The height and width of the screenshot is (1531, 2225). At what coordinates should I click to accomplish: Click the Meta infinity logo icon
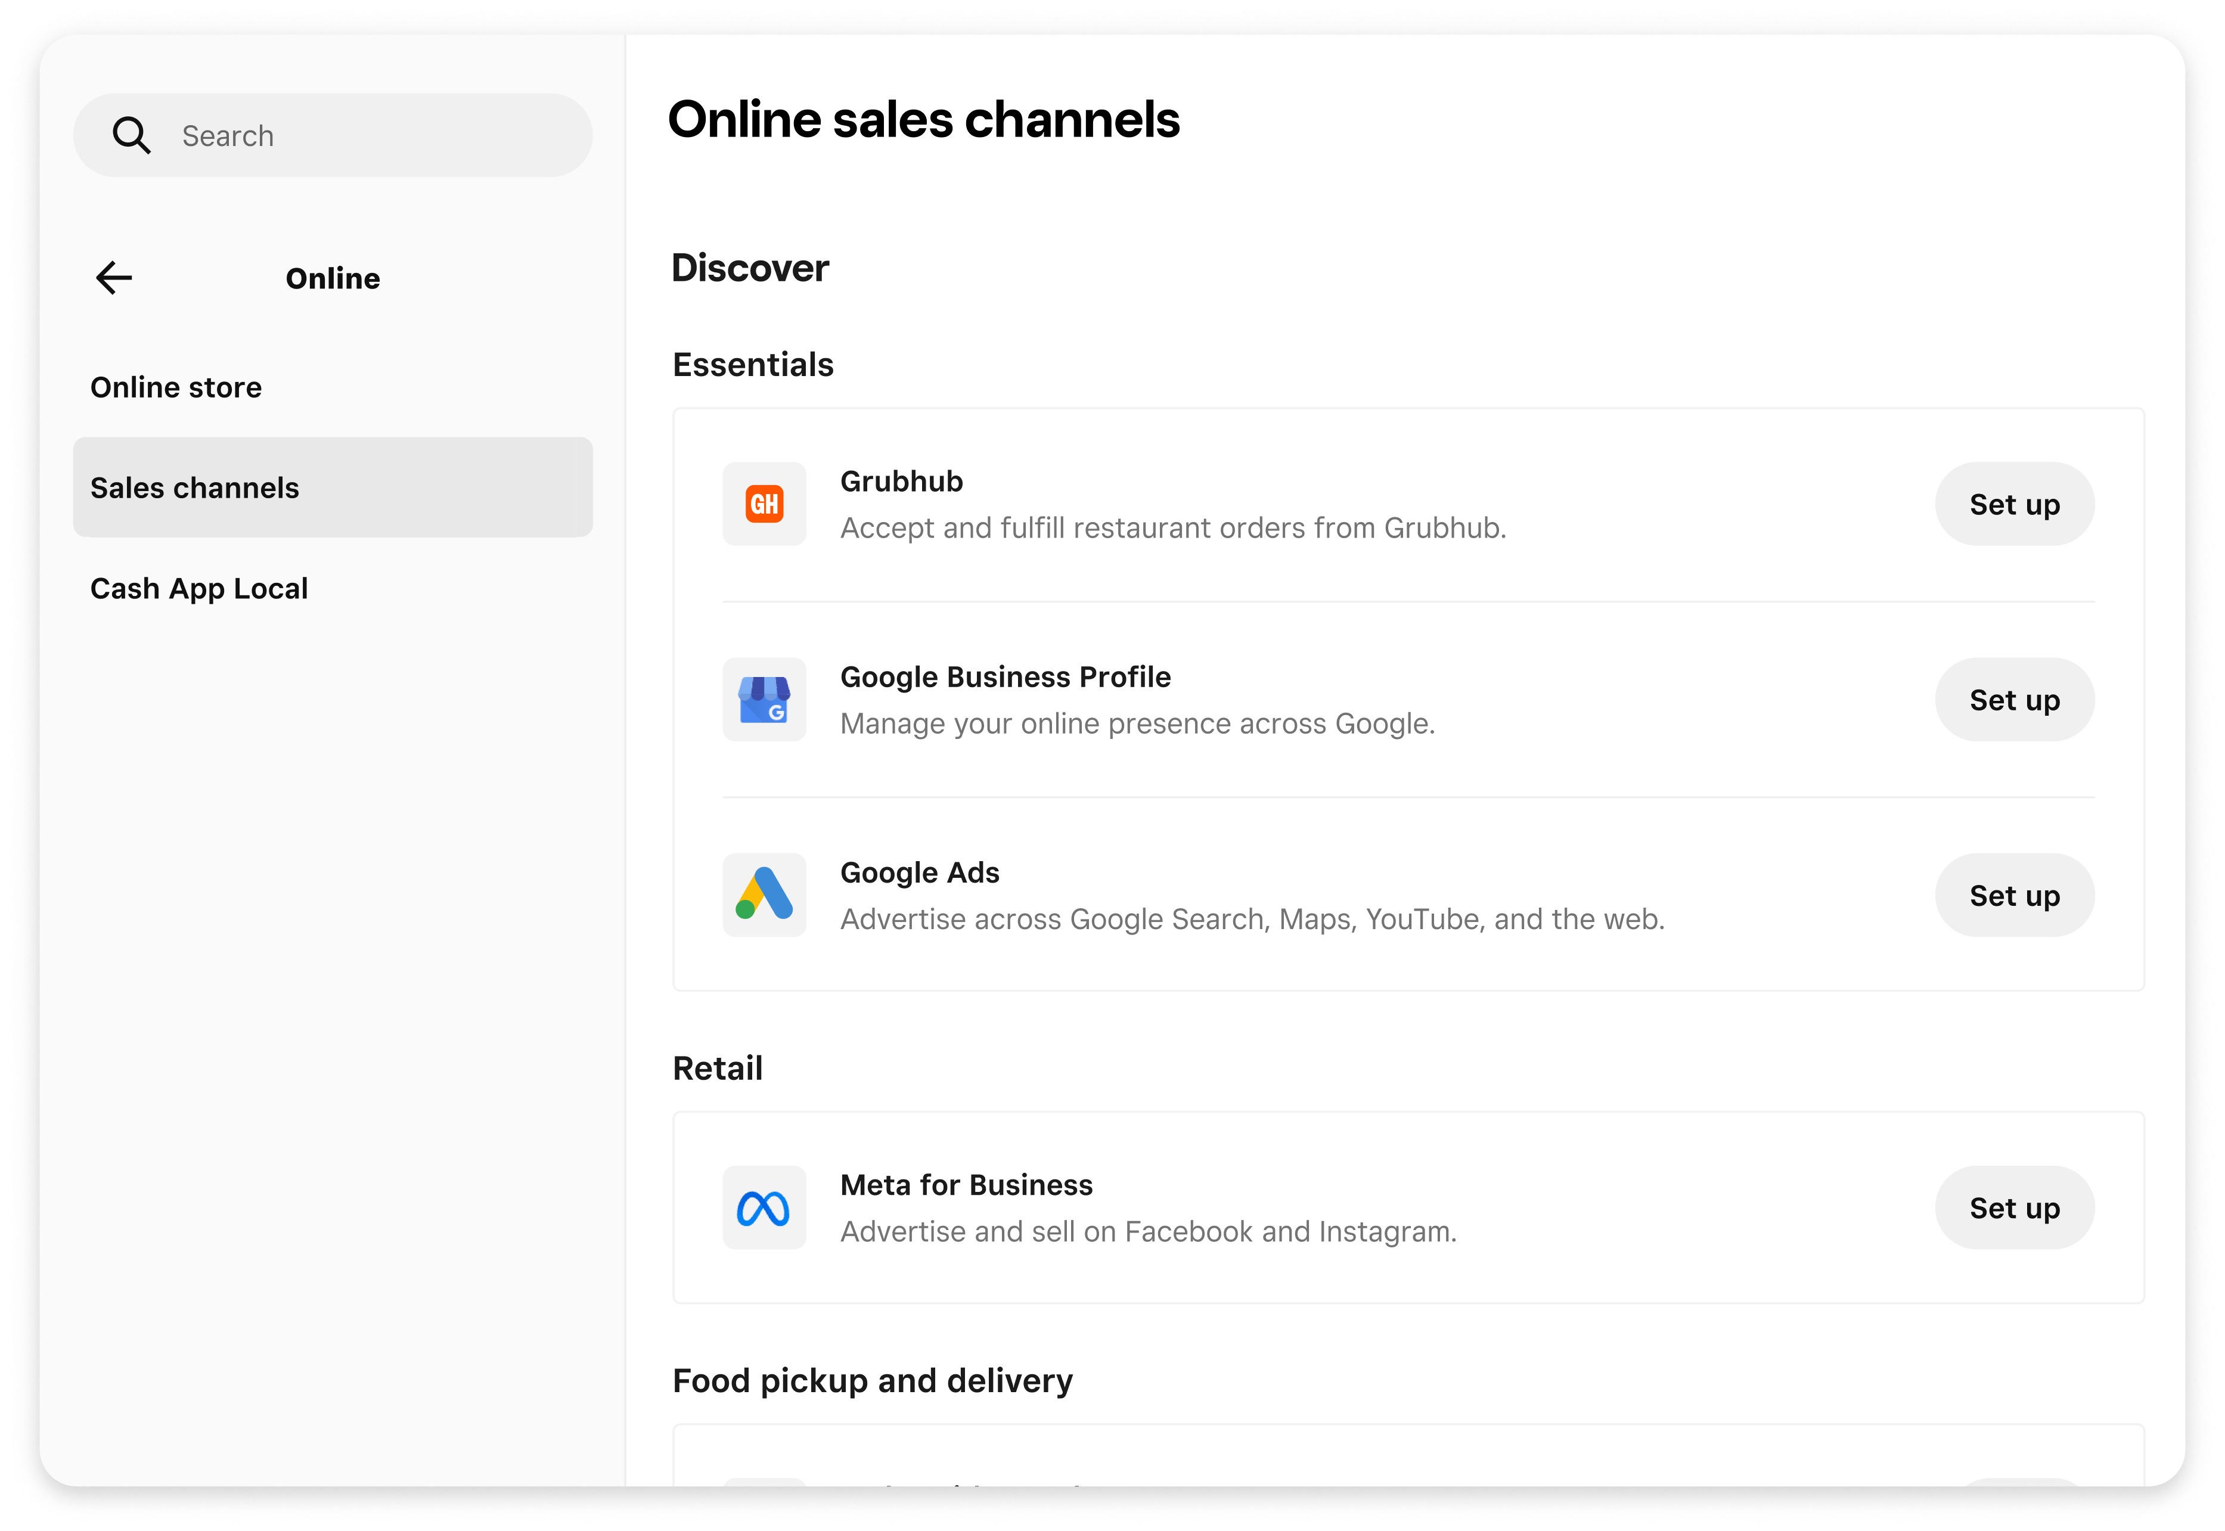pyautogui.click(x=764, y=1208)
